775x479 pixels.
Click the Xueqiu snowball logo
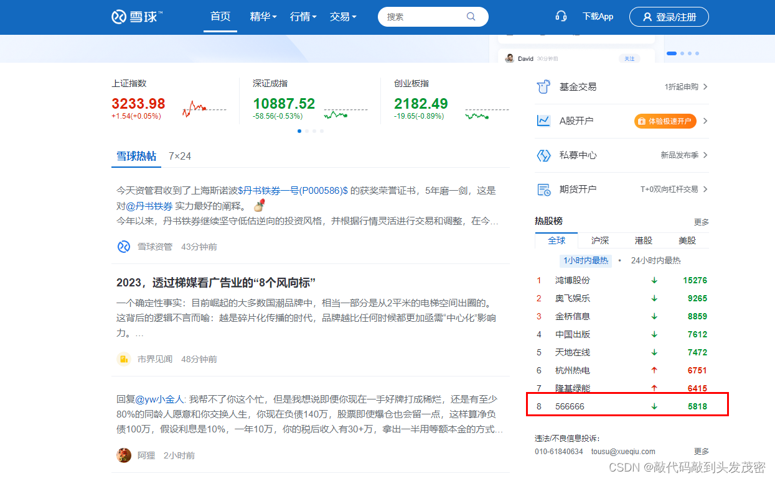(x=137, y=17)
